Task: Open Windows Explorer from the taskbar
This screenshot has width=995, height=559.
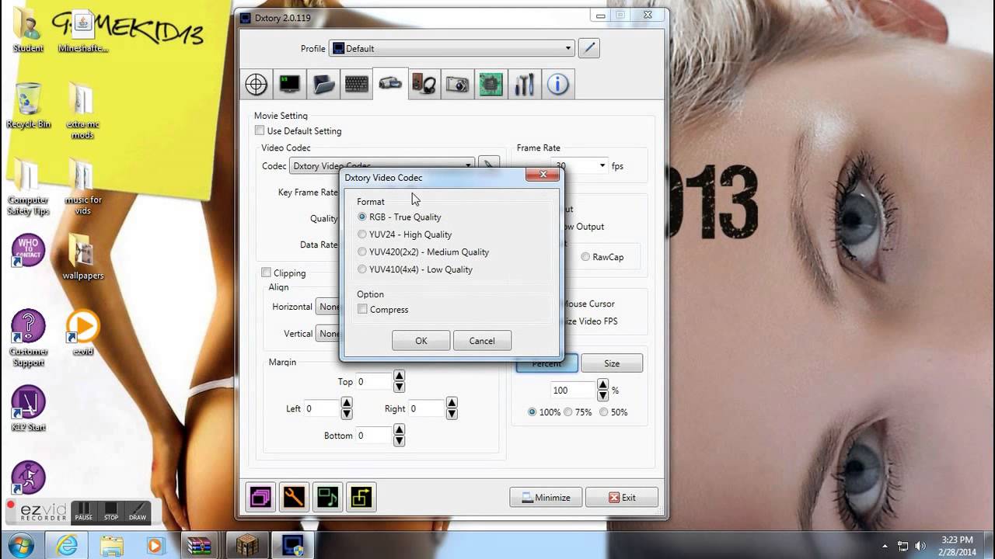Action: (111, 546)
